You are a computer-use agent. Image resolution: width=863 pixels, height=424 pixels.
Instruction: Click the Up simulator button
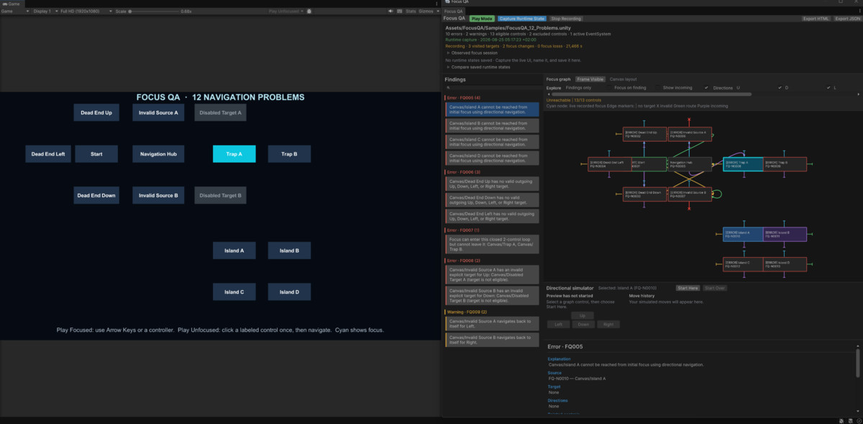(583, 315)
